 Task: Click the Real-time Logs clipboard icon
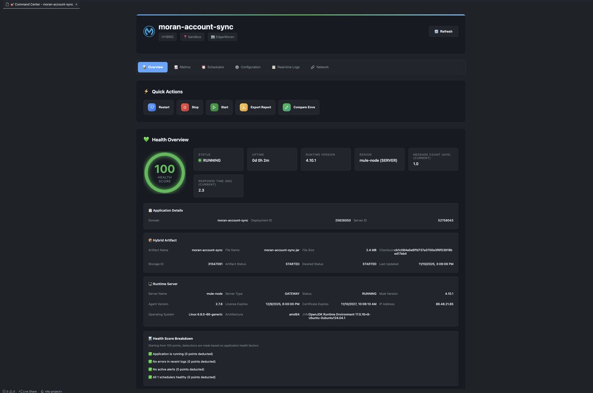click(274, 67)
